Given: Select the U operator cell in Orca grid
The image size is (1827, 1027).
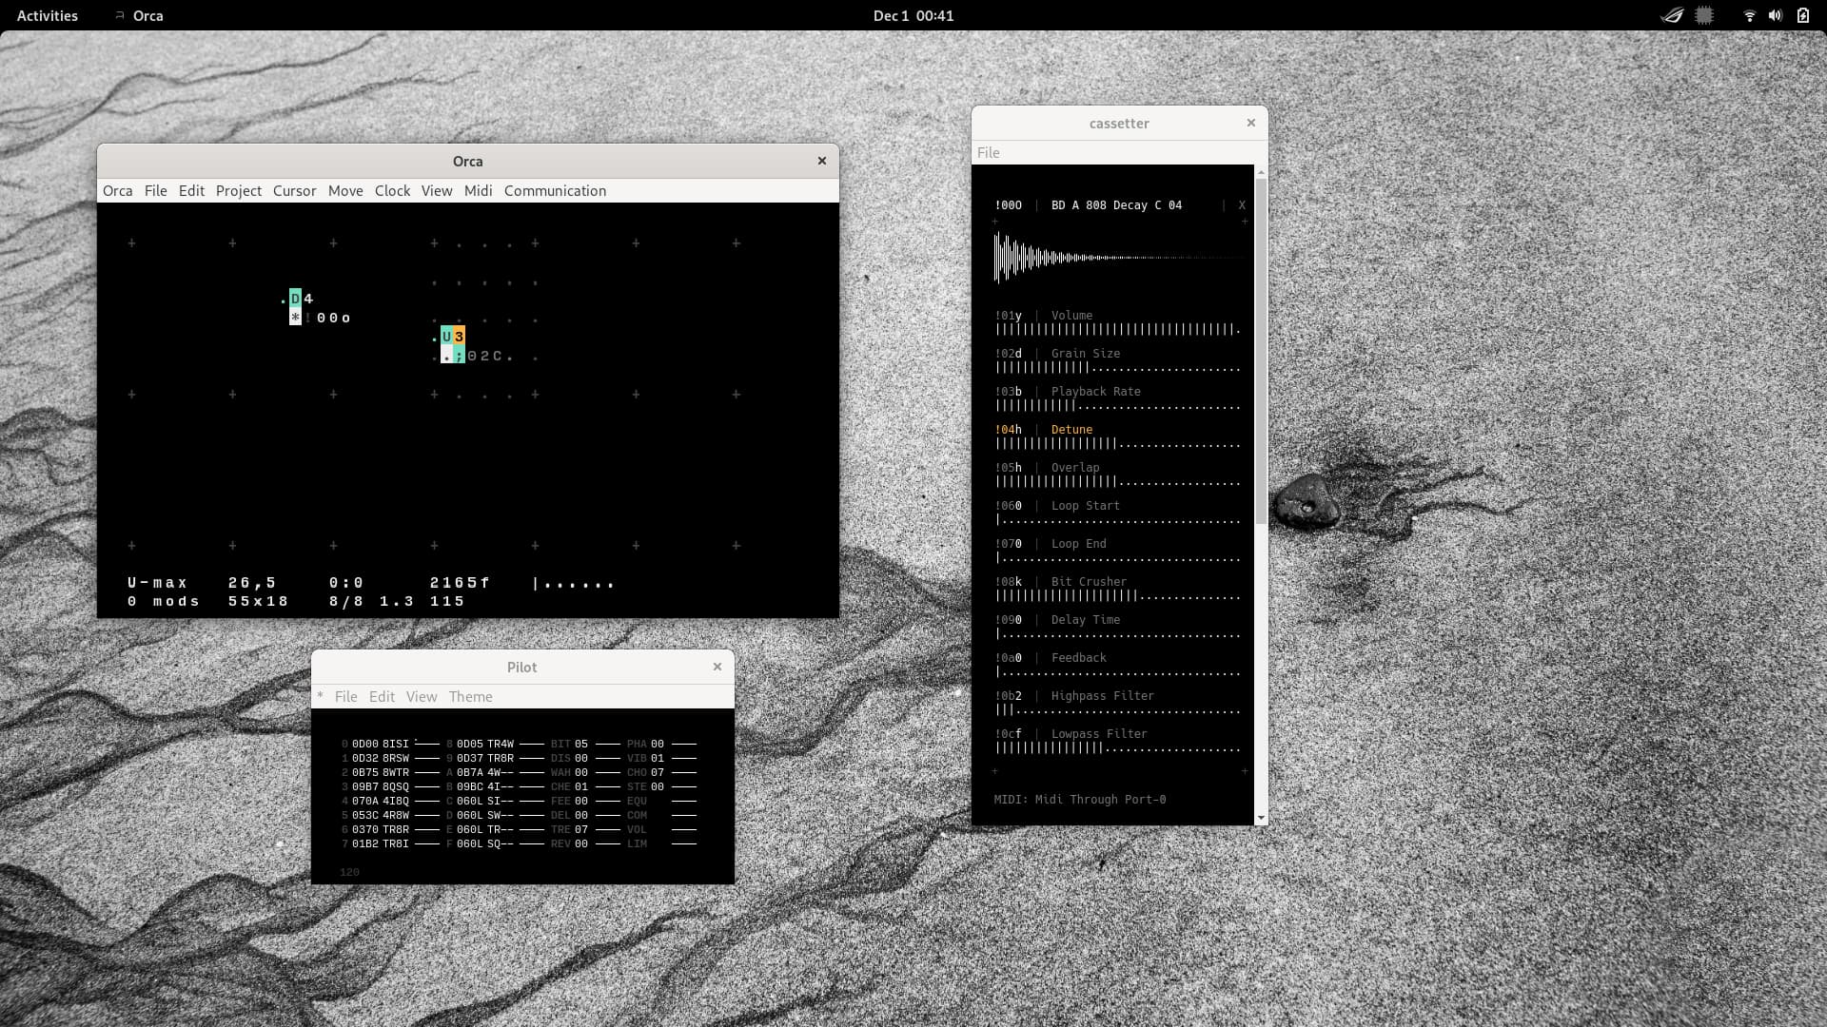Looking at the screenshot, I should 446,337.
